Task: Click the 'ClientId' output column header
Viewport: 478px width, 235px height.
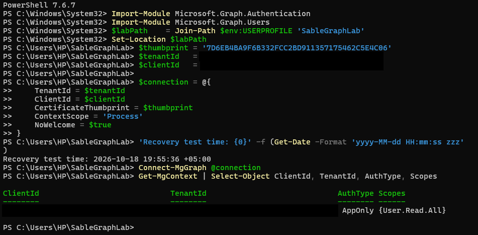Action: point(21,193)
